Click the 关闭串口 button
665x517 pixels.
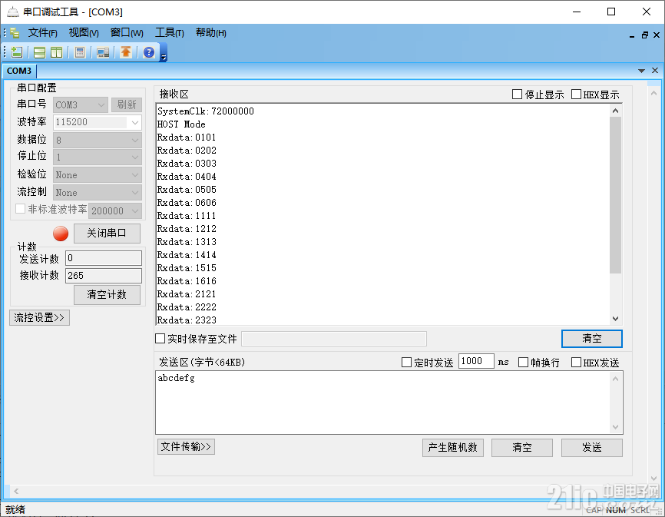[x=107, y=234]
